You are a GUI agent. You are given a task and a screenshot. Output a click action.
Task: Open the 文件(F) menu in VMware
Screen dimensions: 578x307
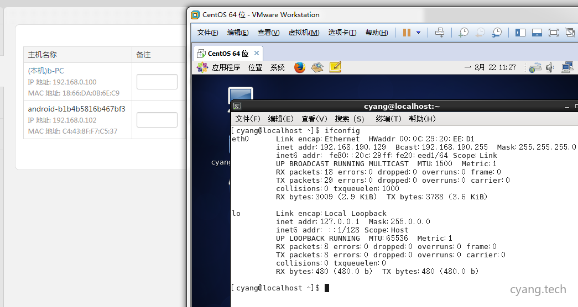click(207, 33)
